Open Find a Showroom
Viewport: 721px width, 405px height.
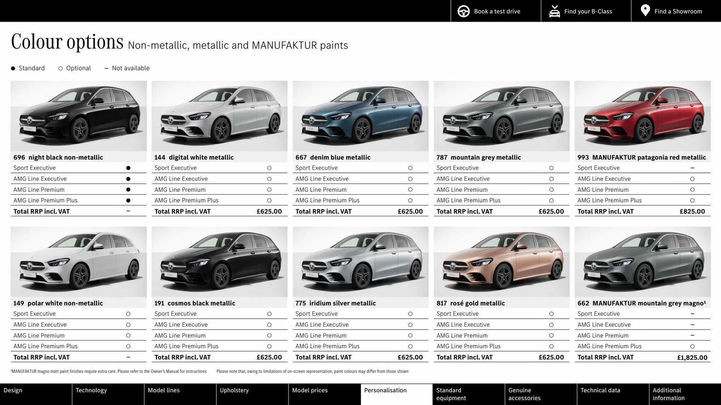tap(678, 11)
